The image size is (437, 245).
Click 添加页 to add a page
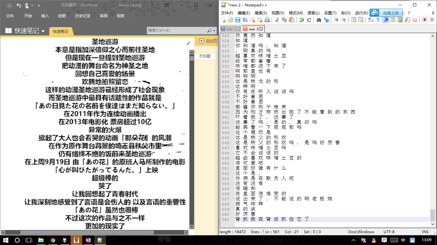pyautogui.click(x=208, y=41)
